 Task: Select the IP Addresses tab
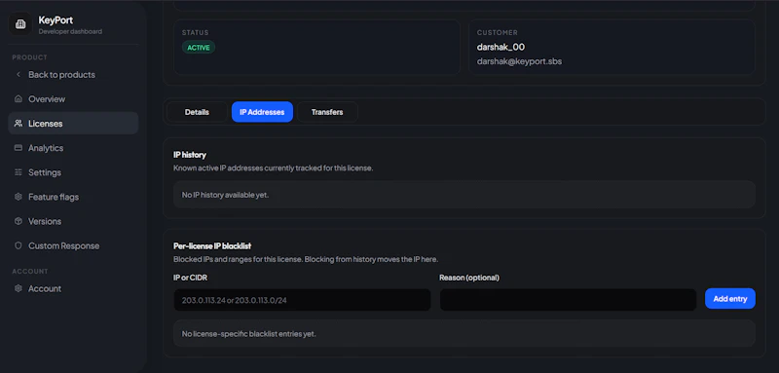tap(262, 112)
